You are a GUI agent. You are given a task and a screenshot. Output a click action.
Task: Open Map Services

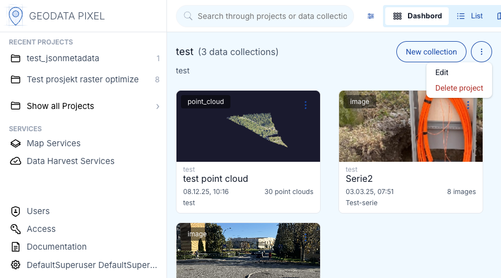[53, 143]
